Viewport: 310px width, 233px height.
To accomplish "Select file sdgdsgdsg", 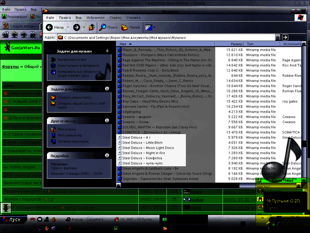I will coord(131,111).
